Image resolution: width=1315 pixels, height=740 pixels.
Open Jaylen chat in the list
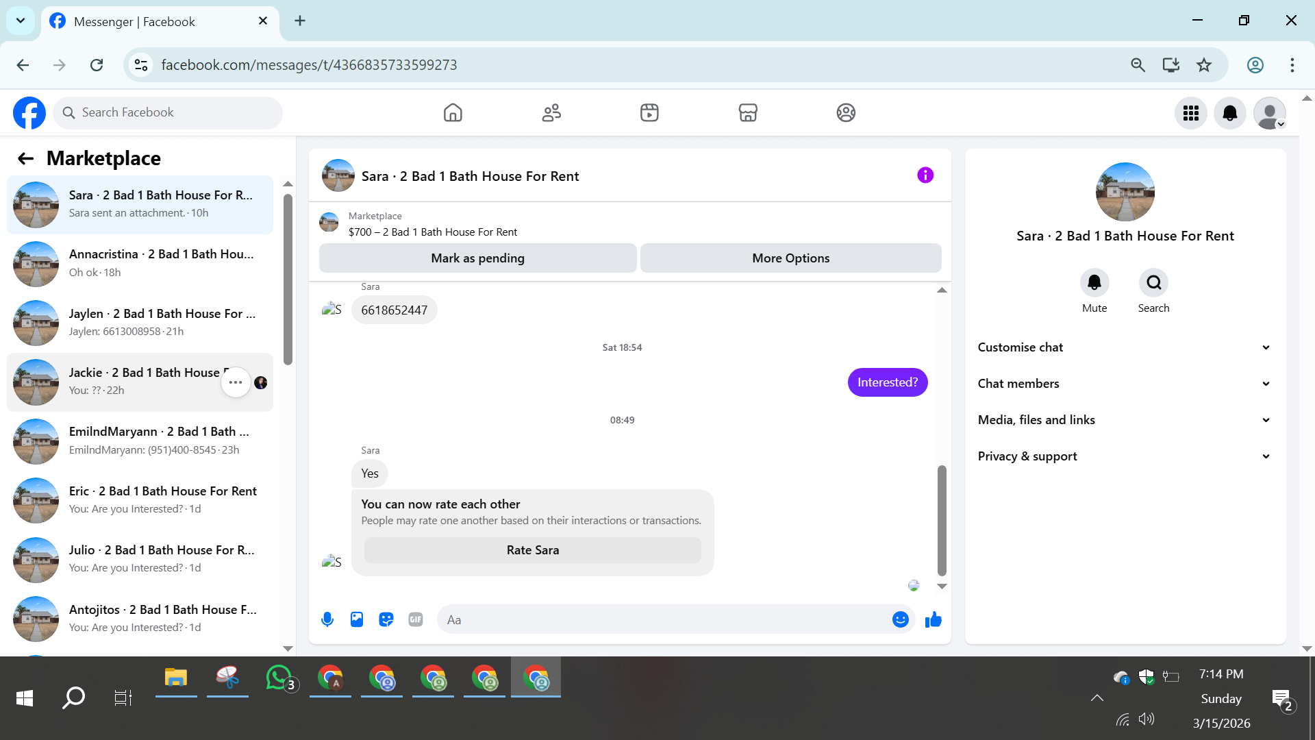[x=140, y=323]
